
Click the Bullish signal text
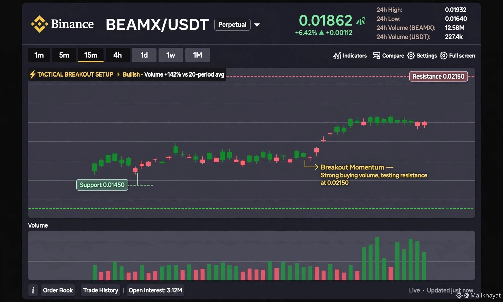click(131, 74)
